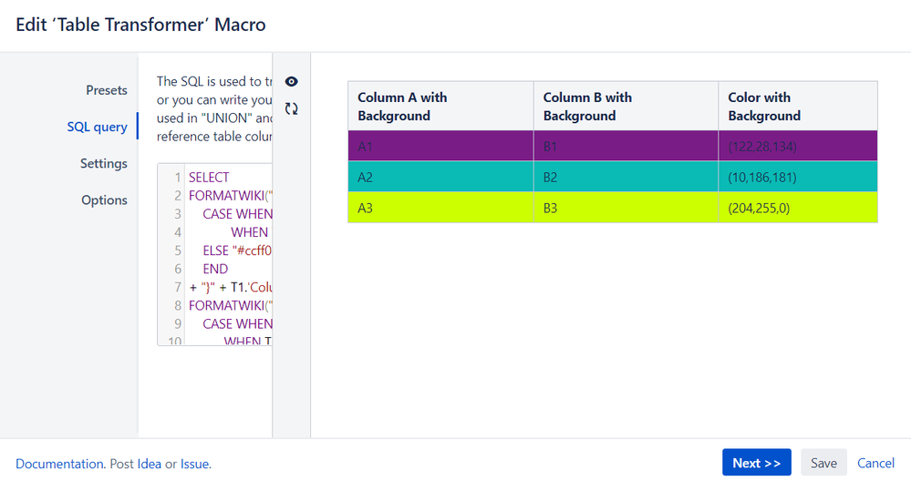
Task: Select the purple row cell A1
Action: pyautogui.click(x=365, y=147)
